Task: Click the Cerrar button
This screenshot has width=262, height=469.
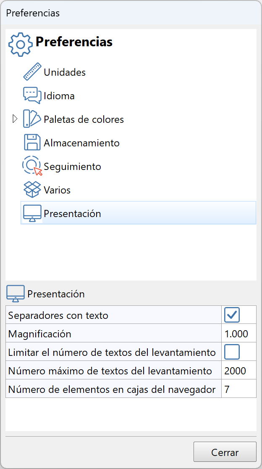Action: click(225, 452)
